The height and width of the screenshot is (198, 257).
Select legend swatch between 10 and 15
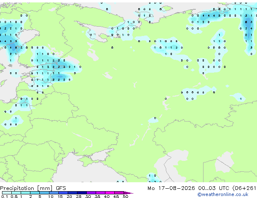pyautogui.click(x=54, y=193)
